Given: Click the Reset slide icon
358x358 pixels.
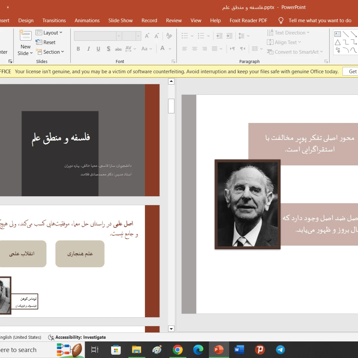Looking at the screenshot, I should [x=39, y=42].
